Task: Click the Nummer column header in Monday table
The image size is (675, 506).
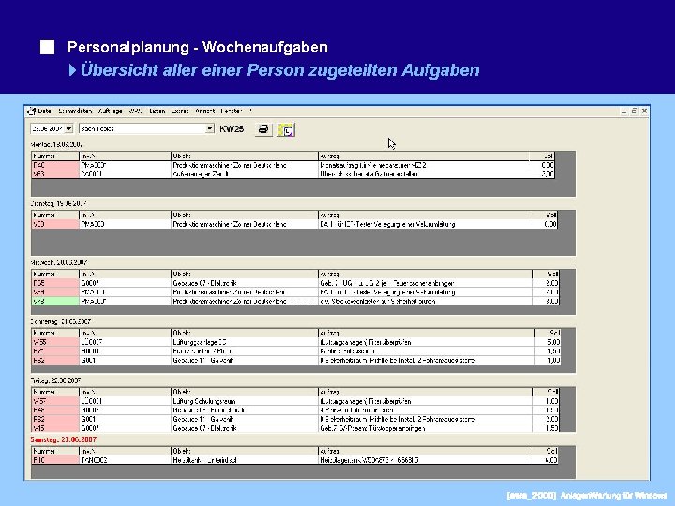Action: click(x=55, y=156)
